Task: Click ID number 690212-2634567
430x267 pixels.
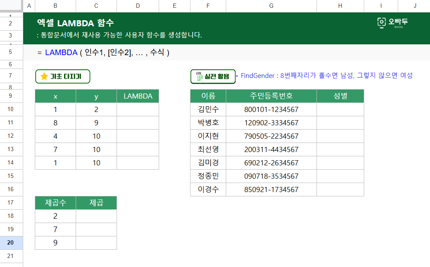Action: [x=271, y=163]
